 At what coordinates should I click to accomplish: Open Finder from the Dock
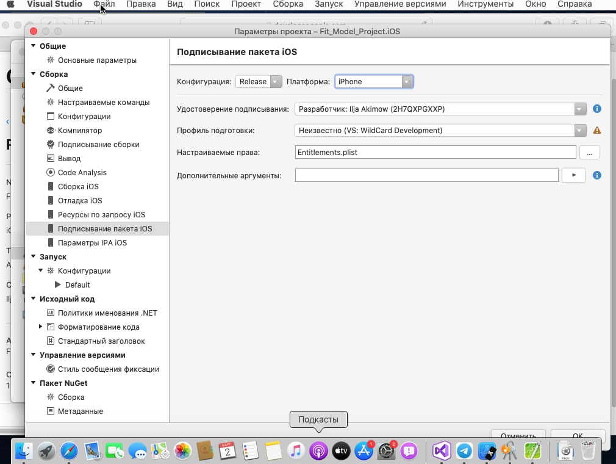[x=24, y=451]
